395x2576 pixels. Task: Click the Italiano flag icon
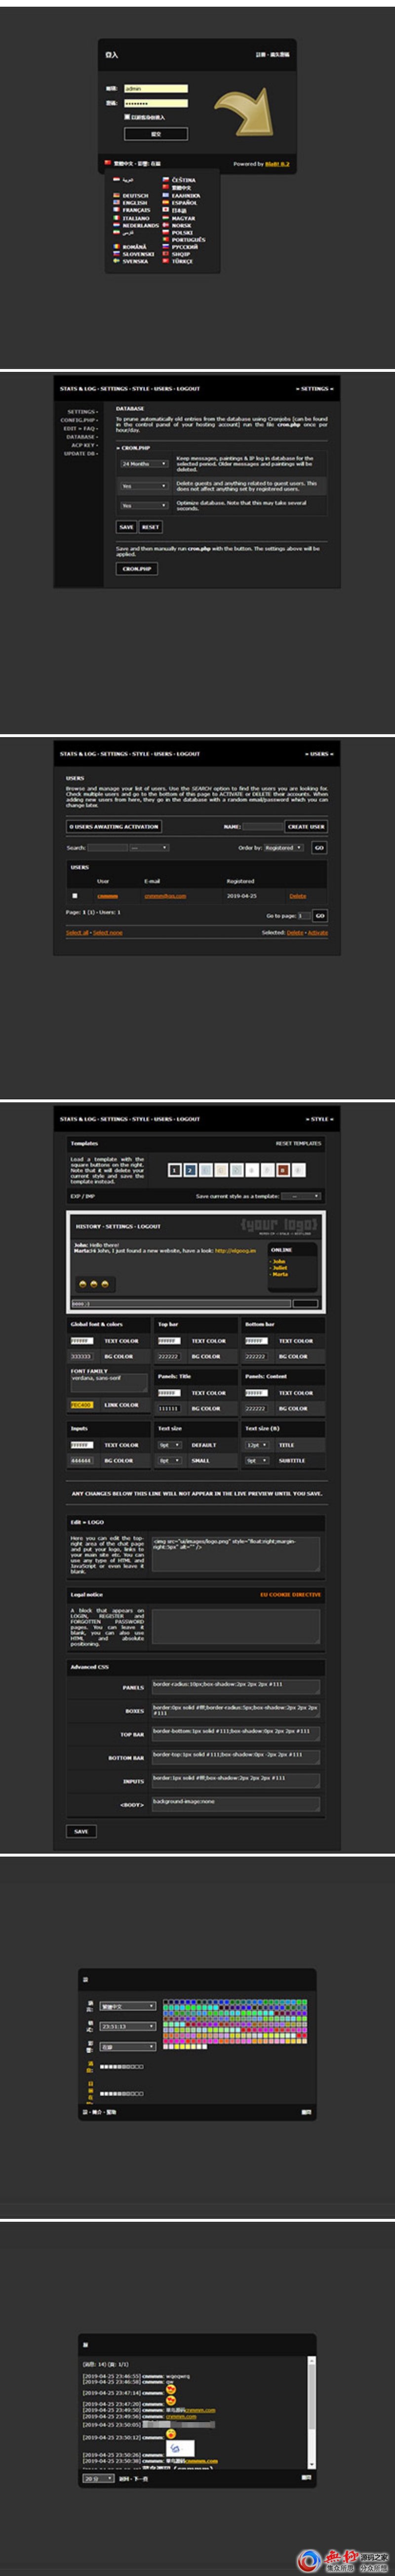(x=117, y=218)
